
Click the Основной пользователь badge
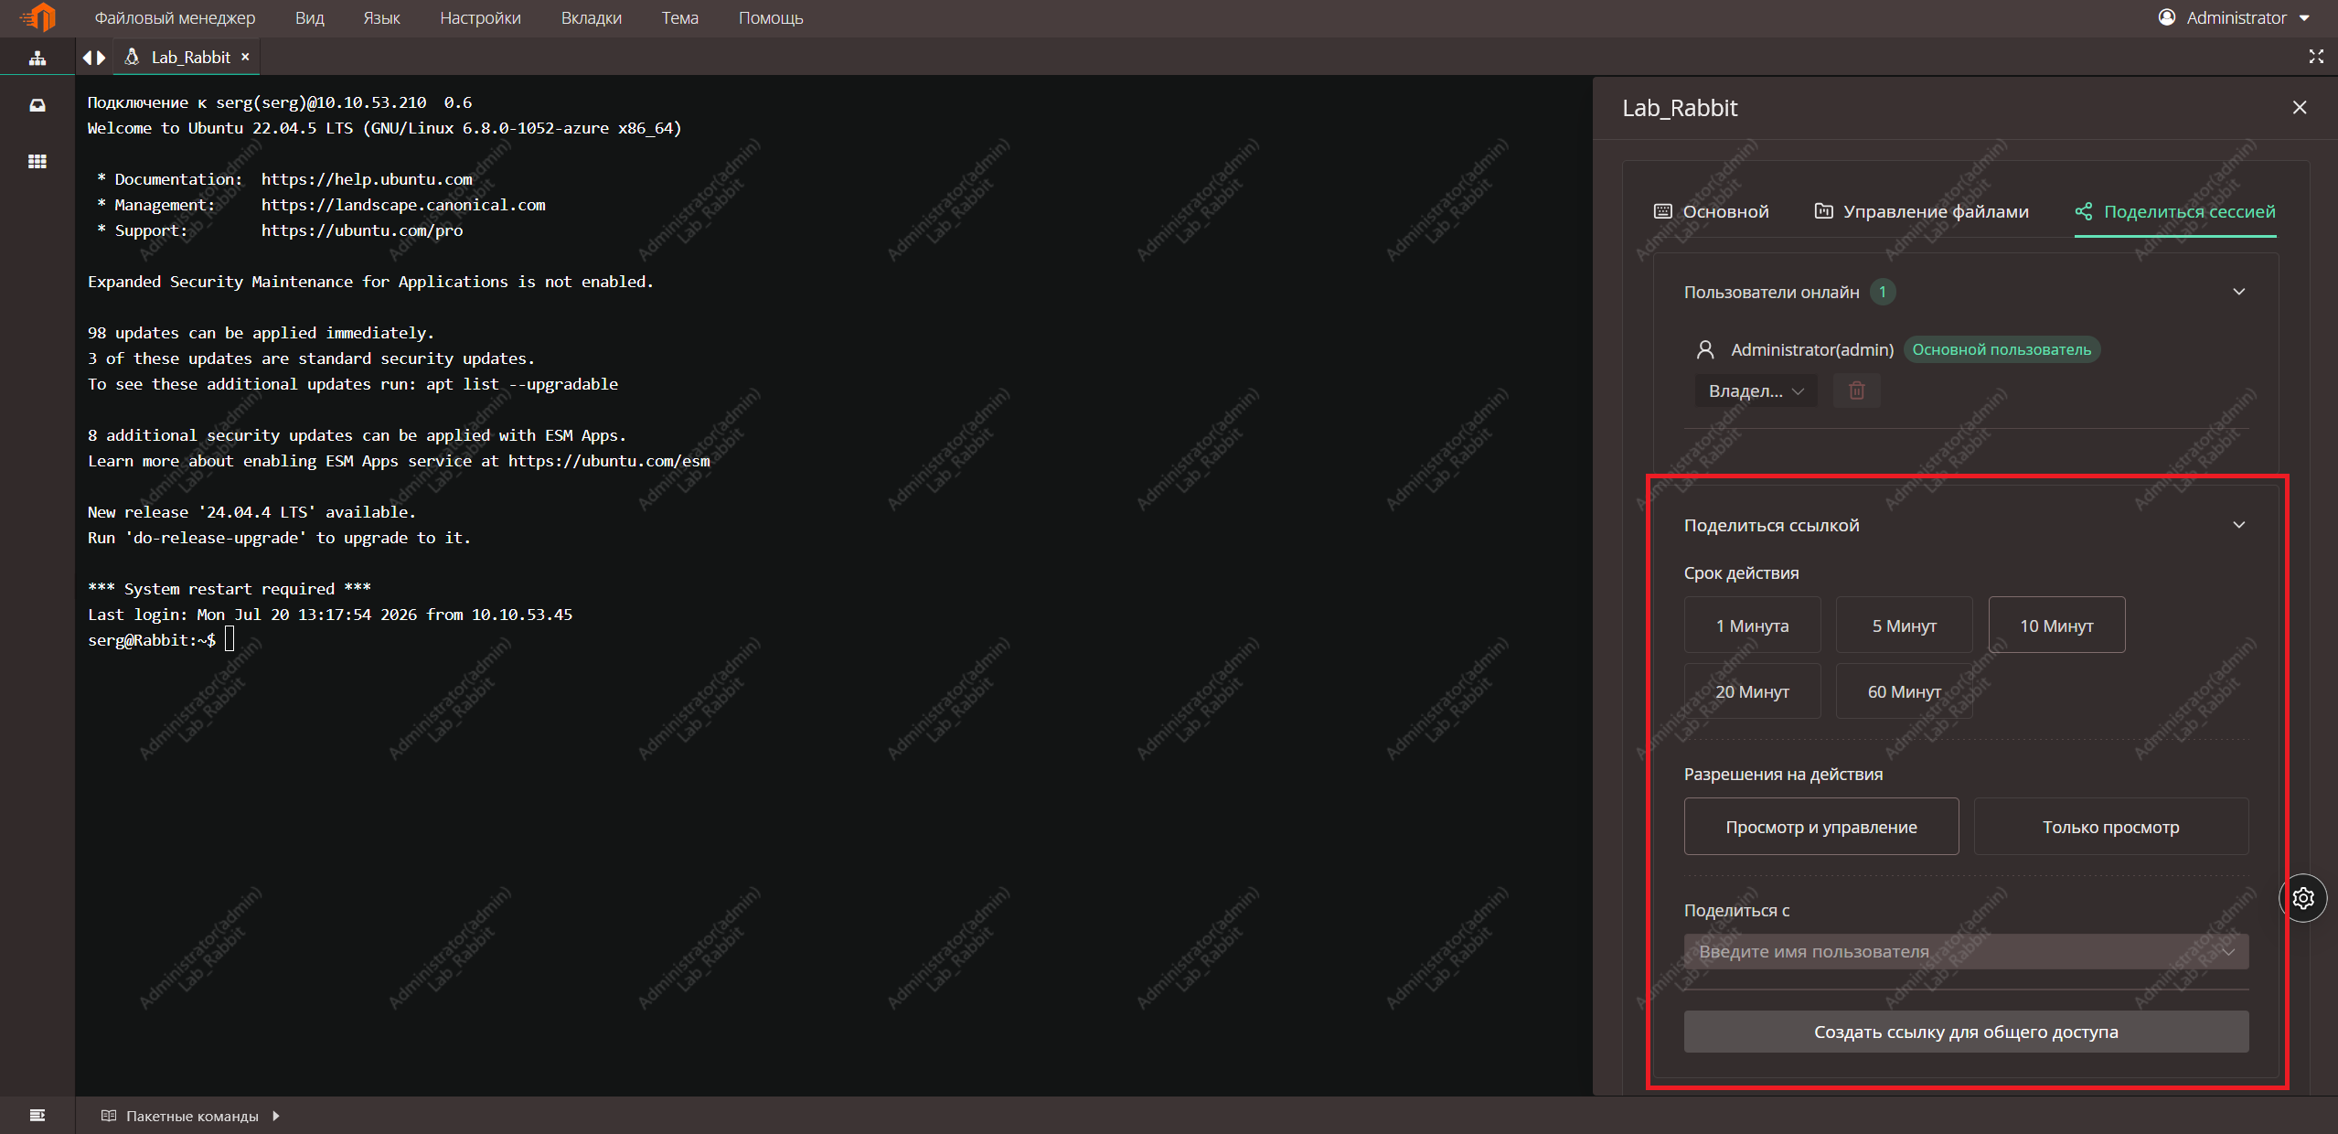click(2002, 349)
